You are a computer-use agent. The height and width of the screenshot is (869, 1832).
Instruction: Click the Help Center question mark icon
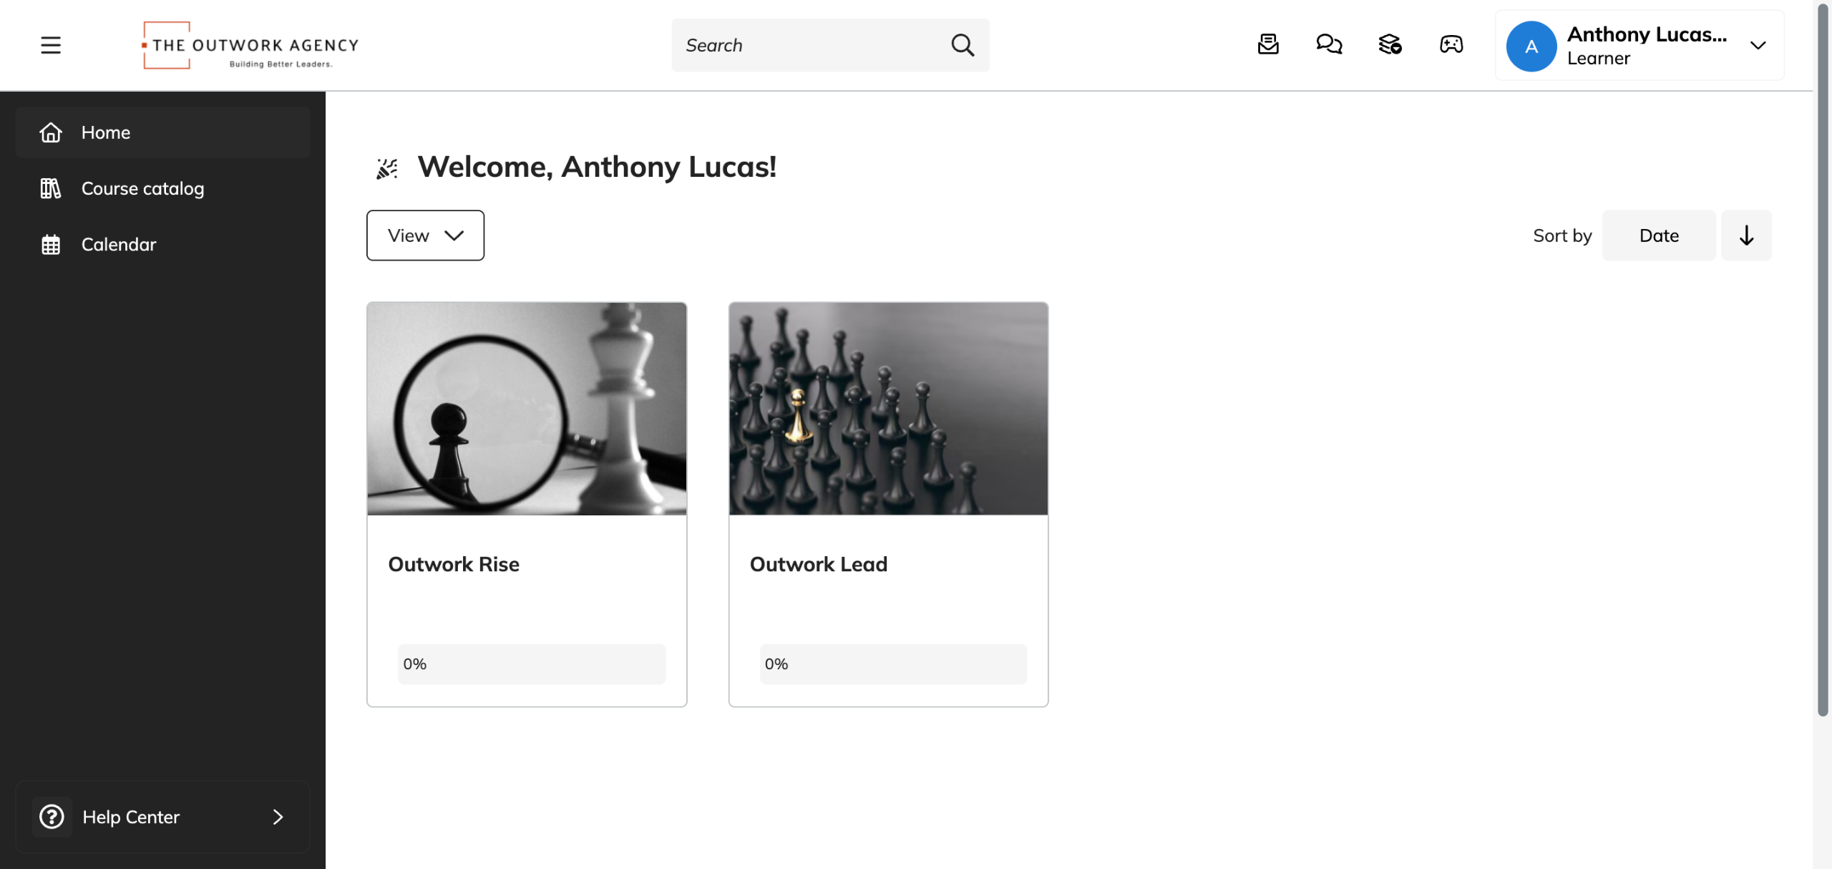52,817
